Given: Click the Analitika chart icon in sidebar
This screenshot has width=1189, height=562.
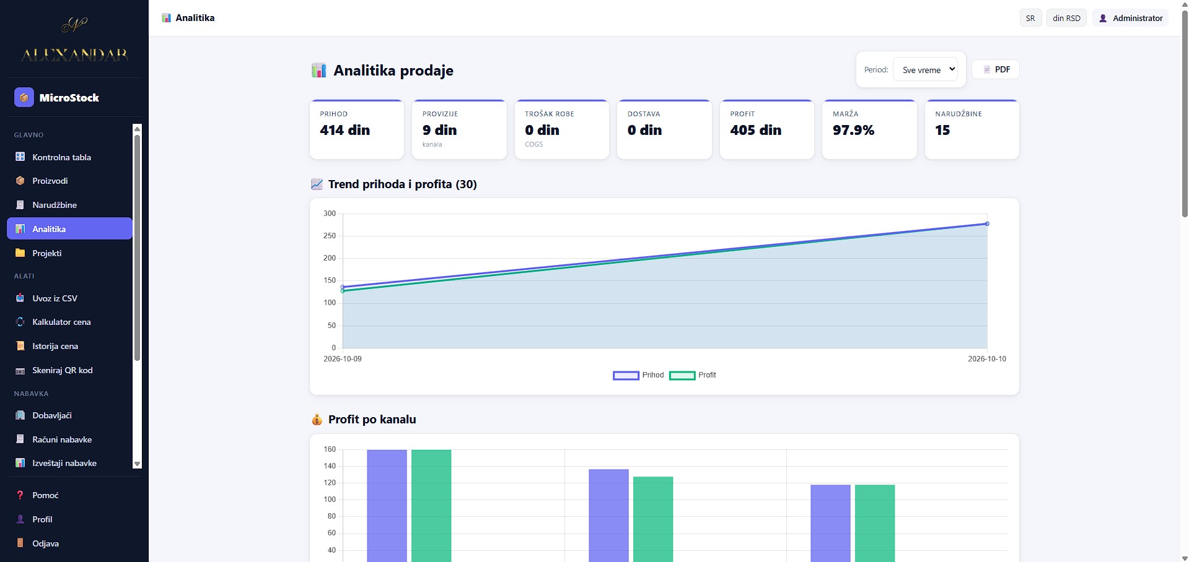Looking at the screenshot, I should tap(20, 229).
